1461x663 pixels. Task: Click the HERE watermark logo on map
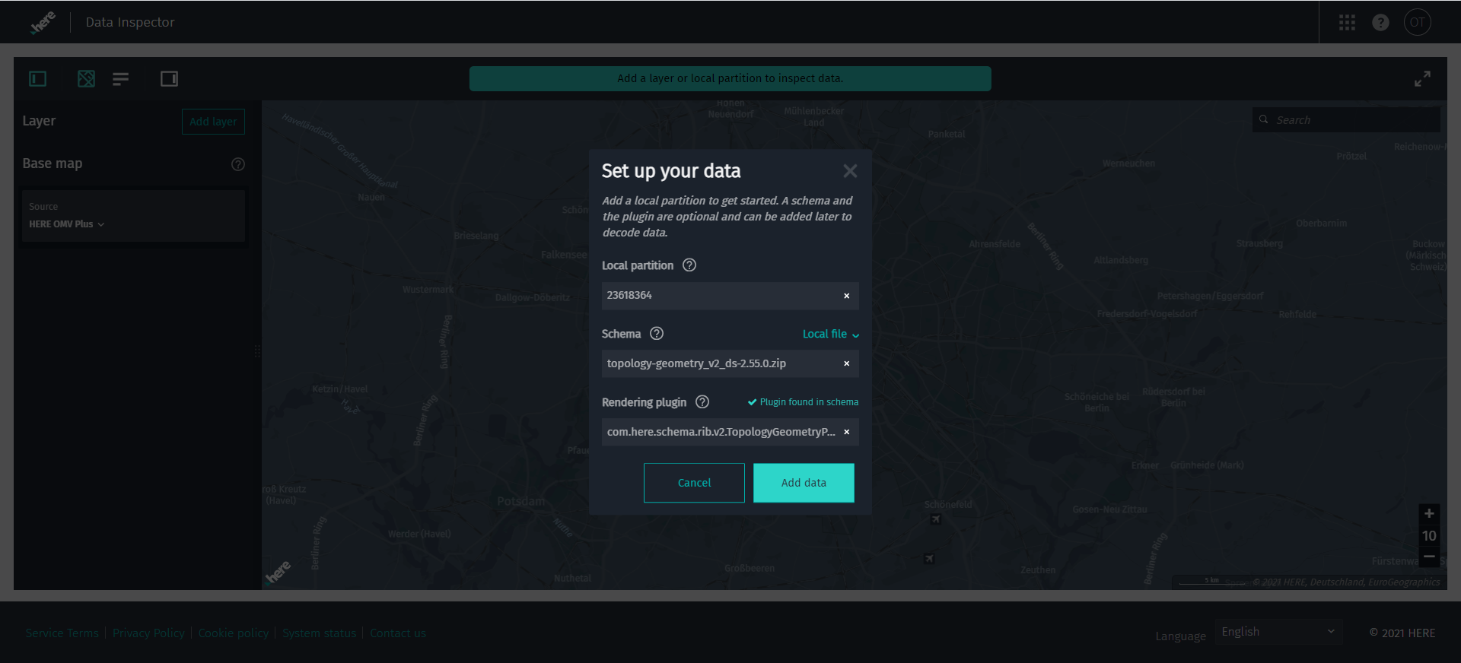(278, 572)
